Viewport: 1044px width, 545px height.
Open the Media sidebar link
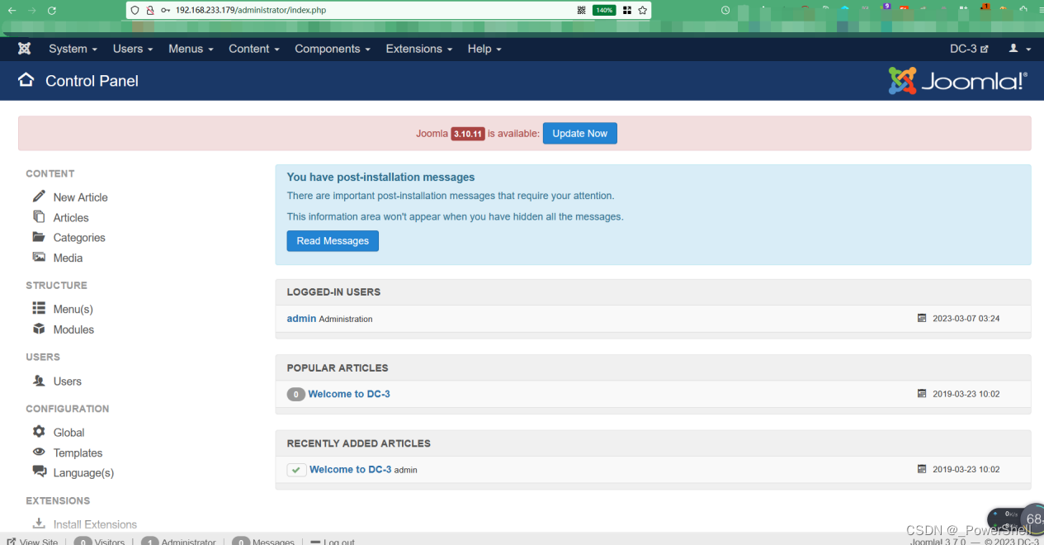pos(68,258)
